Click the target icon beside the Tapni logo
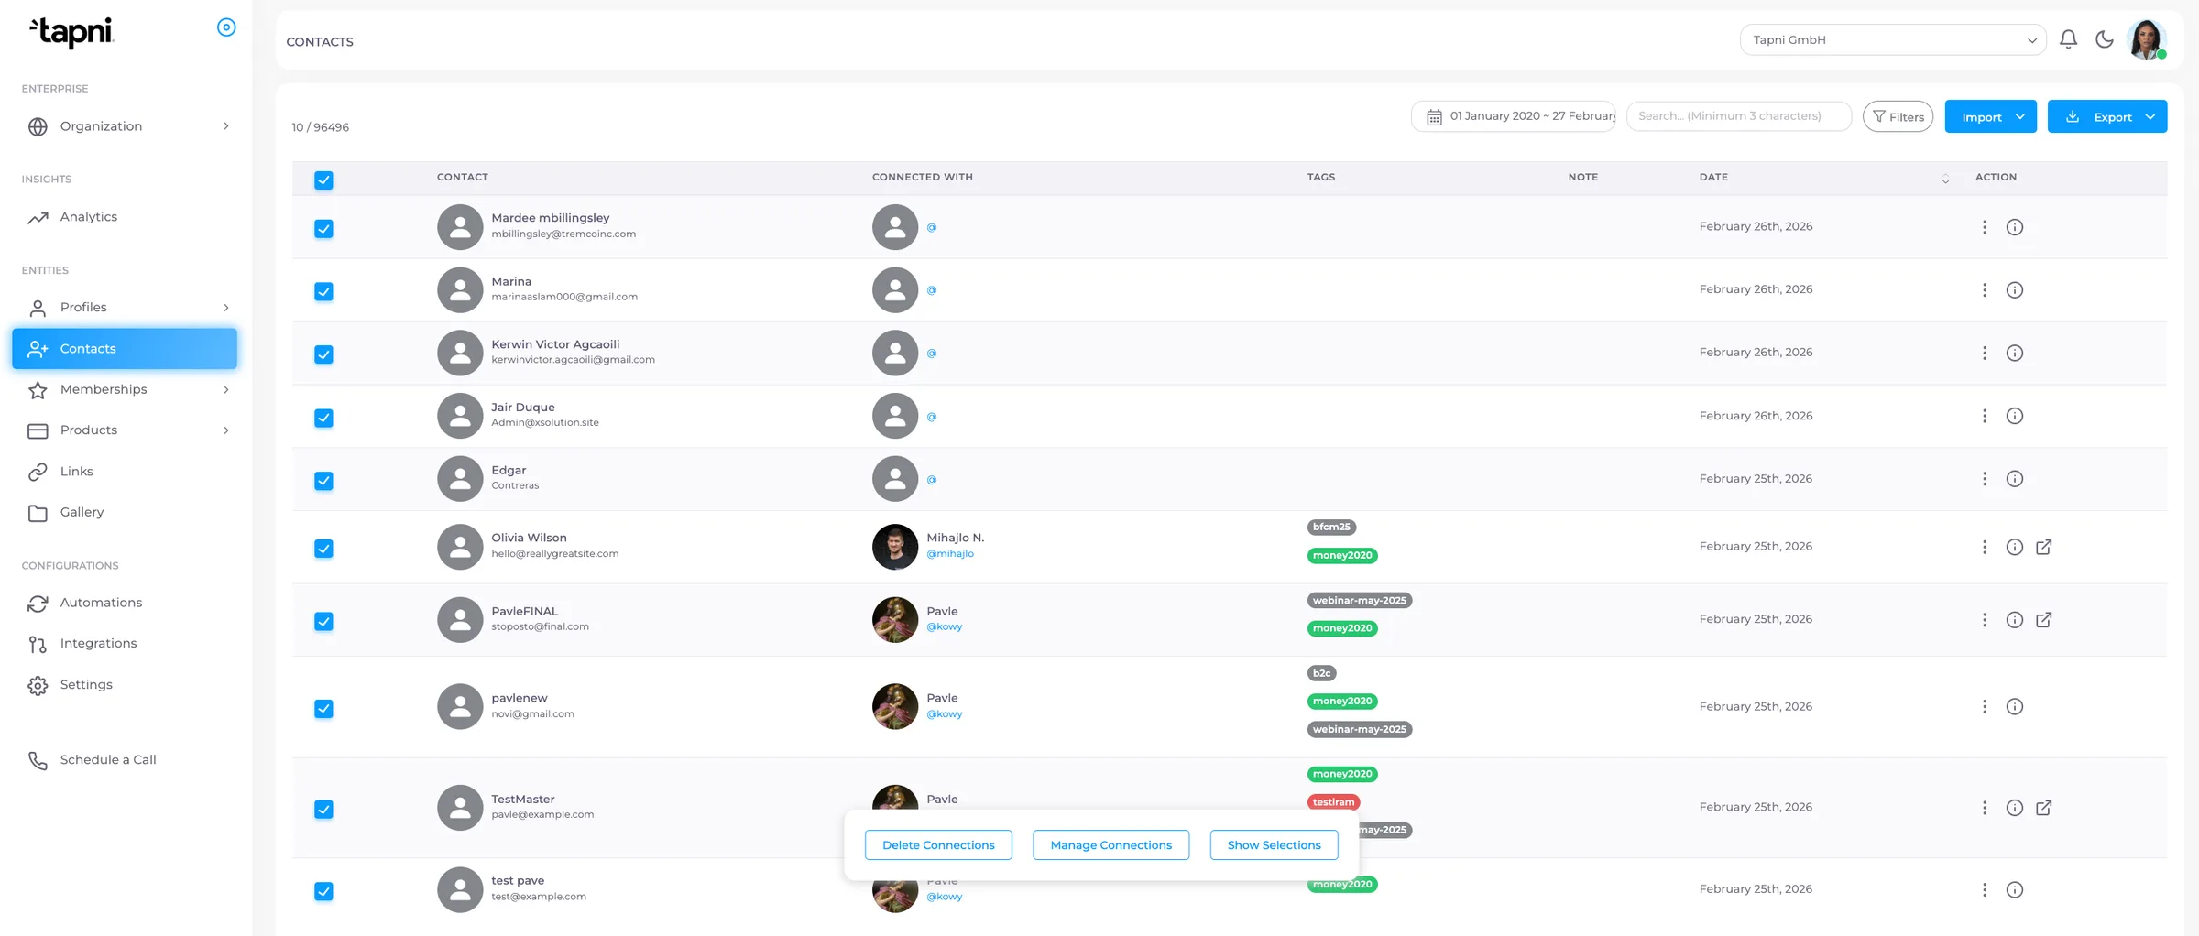The height and width of the screenshot is (936, 2199). coord(226,27)
